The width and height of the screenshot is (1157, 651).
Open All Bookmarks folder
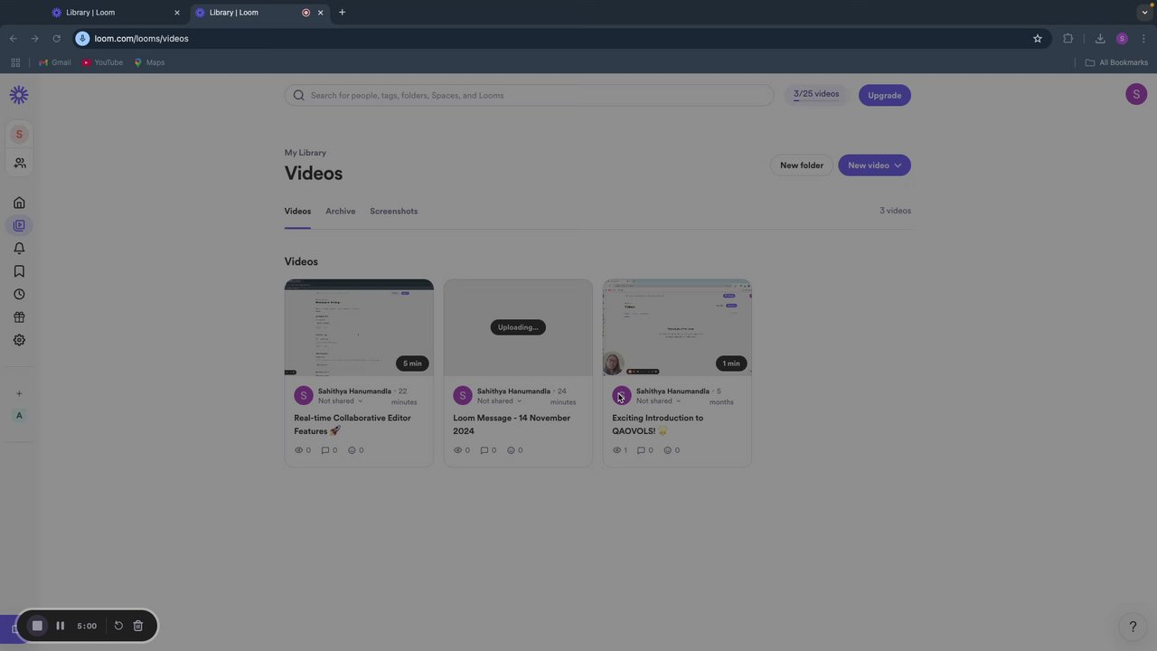tap(1116, 62)
